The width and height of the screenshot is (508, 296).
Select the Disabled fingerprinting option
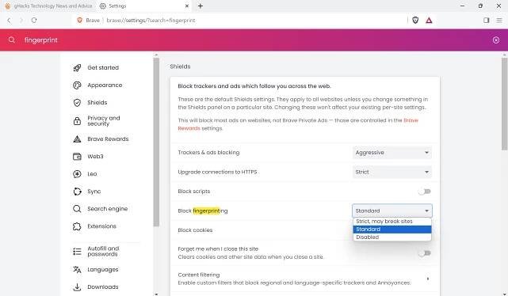(x=392, y=237)
